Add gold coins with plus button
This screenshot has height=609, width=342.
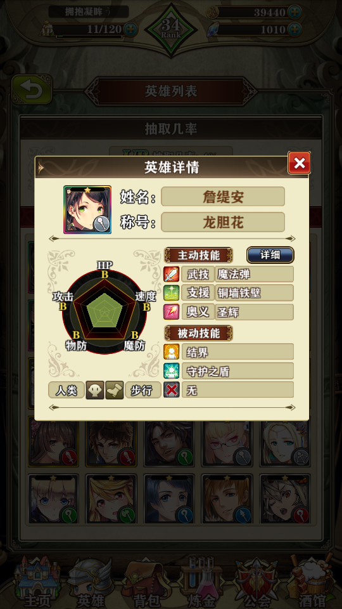tap(294, 11)
